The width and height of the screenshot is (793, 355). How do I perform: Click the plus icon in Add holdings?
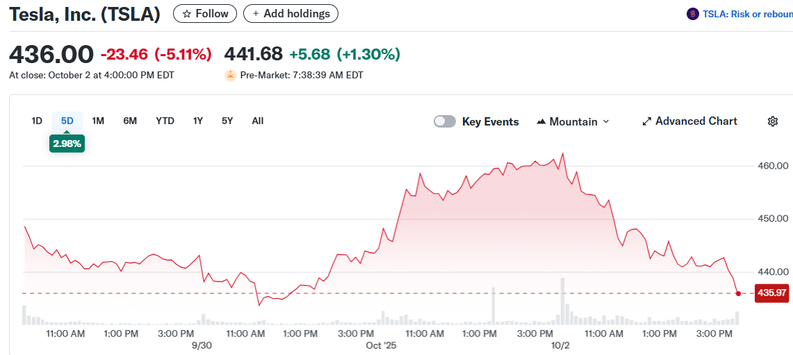256,14
